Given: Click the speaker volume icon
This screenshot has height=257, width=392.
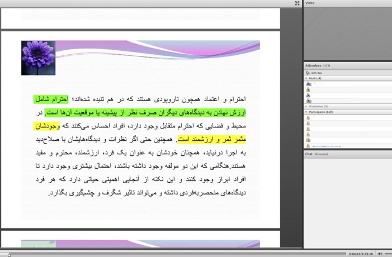Looking at the screenshot, I should point(380,254).
